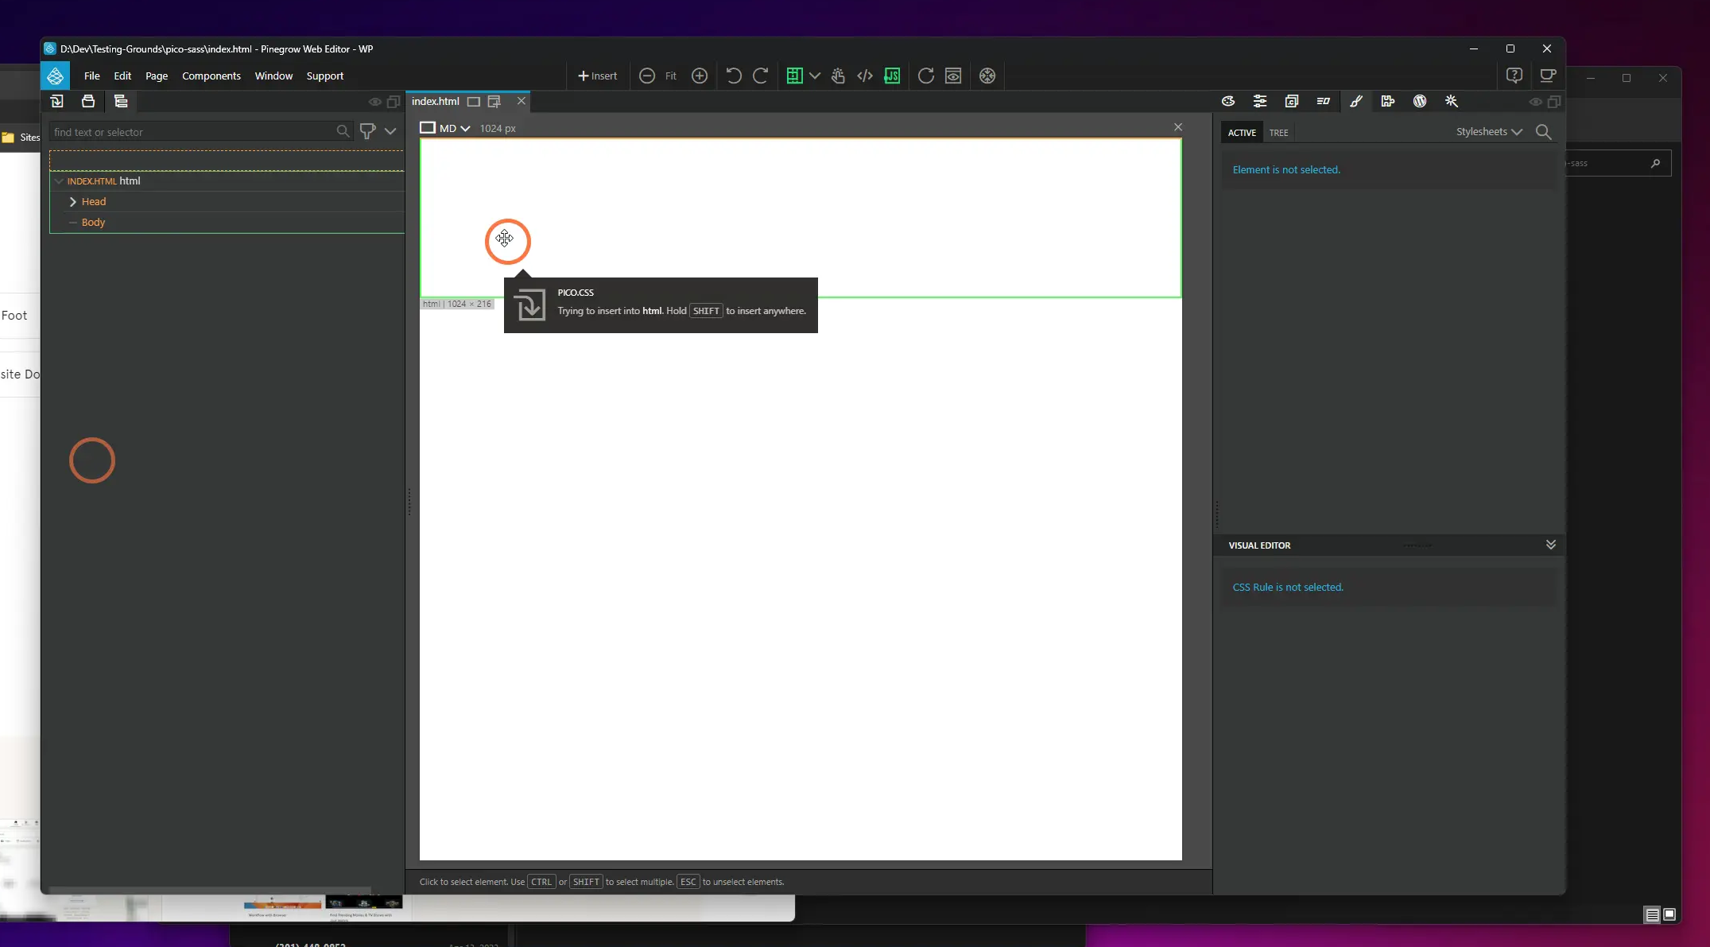The image size is (1710, 947).
Task: Open the Style Visual brush panel
Action: tap(1356, 101)
